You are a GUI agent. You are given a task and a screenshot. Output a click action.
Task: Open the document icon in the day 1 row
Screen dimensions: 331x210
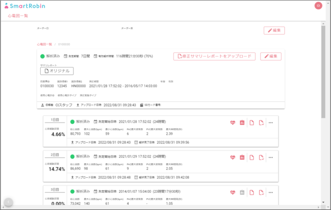tap(252, 123)
